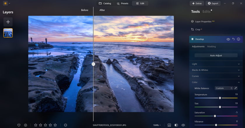The height and width of the screenshot is (128, 245).
Task: Click the Export button
Action: point(213,3)
